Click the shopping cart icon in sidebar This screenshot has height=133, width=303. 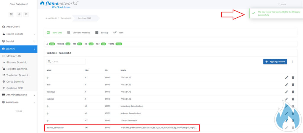11,14
